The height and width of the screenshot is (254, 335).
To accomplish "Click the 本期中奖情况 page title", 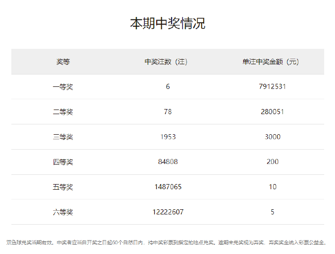I will coord(167,24).
